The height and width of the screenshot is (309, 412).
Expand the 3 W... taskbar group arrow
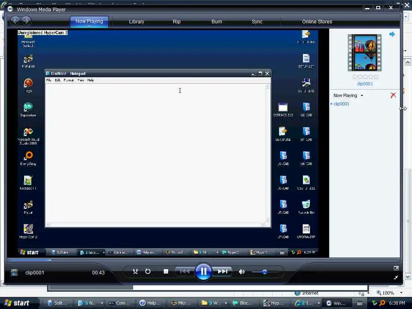tap(226, 303)
